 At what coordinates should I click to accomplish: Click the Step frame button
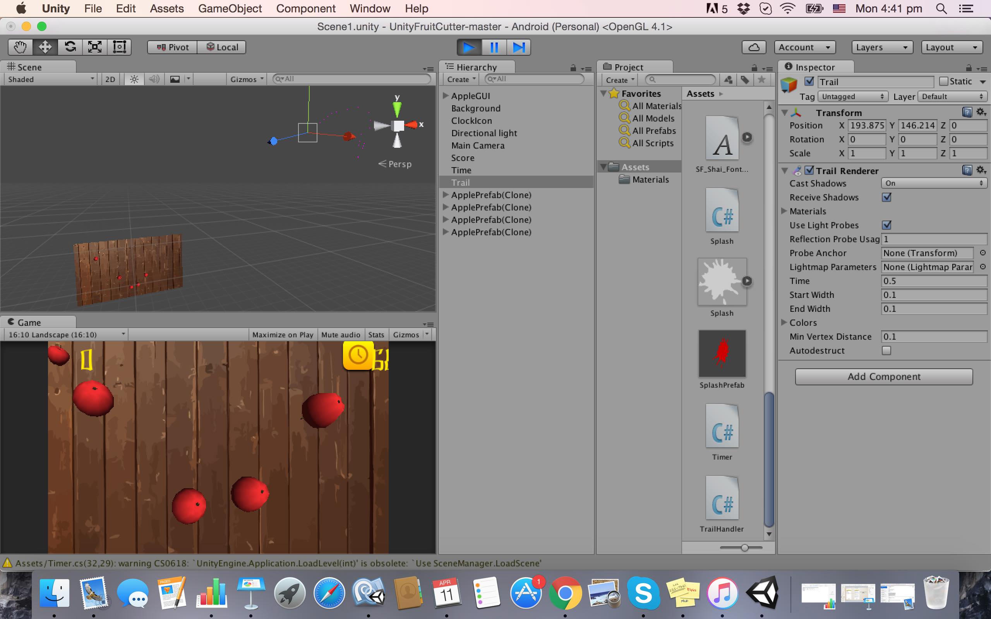point(518,47)
